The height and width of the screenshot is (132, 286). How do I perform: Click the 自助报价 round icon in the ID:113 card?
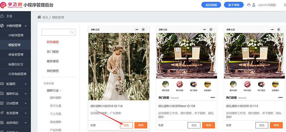tap(275, 84)
